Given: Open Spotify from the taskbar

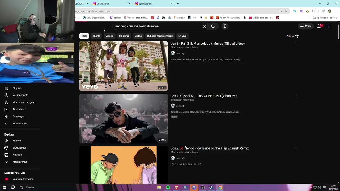Looking at the screenshot, I should (x=168, y=188).
